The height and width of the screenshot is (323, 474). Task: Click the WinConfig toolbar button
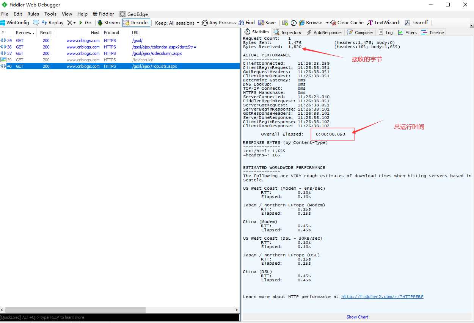[15, 23]
